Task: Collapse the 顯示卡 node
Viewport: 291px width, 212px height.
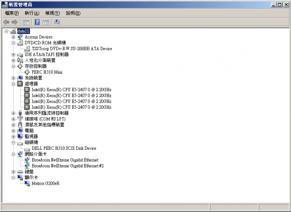Action: click(13, 177)
